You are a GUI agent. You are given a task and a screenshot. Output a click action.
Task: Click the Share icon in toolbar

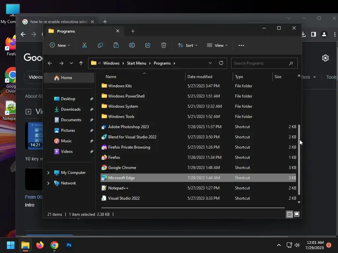pos(148,45)
